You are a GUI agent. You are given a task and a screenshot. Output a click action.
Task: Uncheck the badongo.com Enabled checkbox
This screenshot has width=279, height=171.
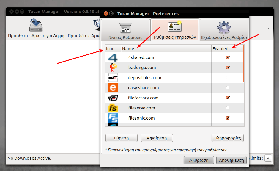coord(228,68)
